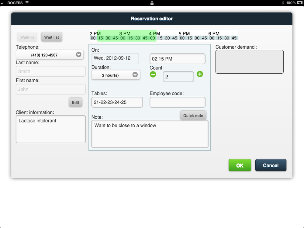This screenshot has height=228, width=304.
Task: Decrease guest count with the minus icon
Action: click(x=153, y=74)
